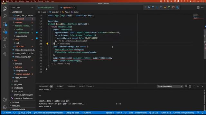Click the debug Step Over button

click(153, 7)
